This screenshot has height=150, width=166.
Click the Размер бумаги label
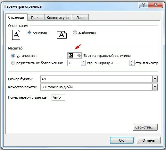[21, 79]
